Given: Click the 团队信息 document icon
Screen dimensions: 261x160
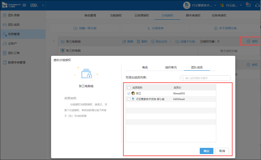Looking at the screenshot, I should coord(5,15).
